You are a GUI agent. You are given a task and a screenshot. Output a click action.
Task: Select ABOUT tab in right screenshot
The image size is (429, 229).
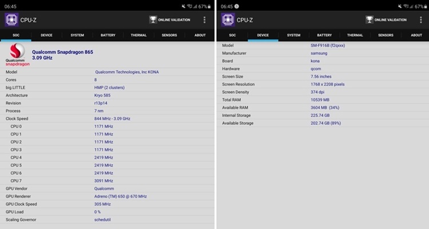[x=416, y=35]
